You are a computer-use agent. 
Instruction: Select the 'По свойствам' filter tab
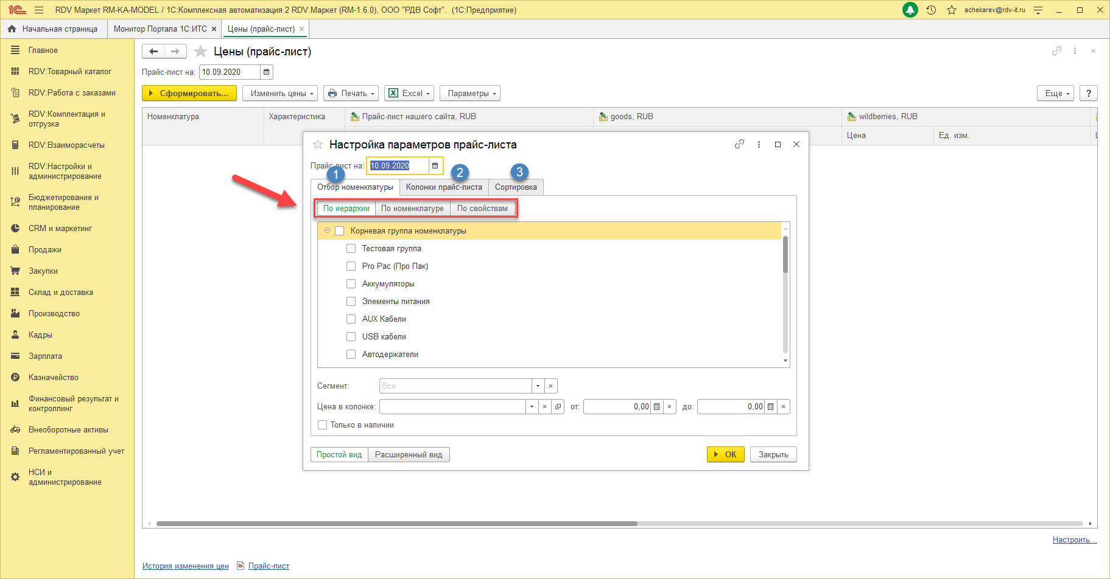(482, 209)
